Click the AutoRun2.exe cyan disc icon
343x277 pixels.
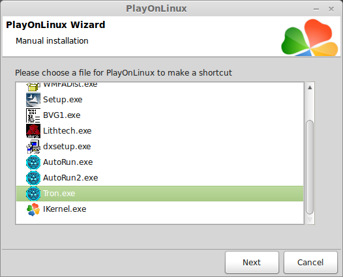pos(33,178)
